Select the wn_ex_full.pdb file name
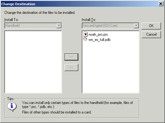 click(100, 40)
